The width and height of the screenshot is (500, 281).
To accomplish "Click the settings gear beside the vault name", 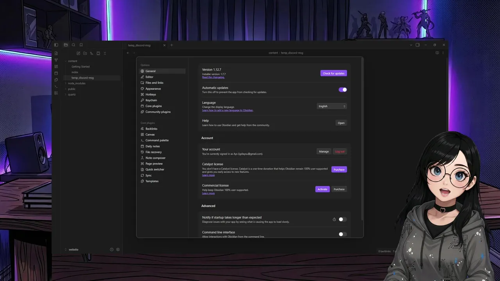I will [118, 249].
